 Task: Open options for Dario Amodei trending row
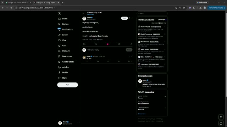pos(165,49)
